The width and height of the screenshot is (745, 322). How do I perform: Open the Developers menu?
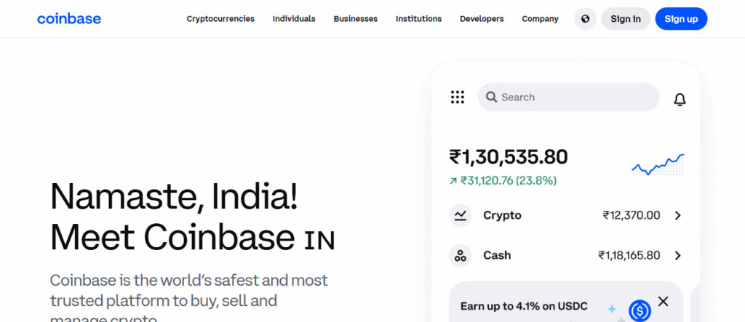pos(482,19)
